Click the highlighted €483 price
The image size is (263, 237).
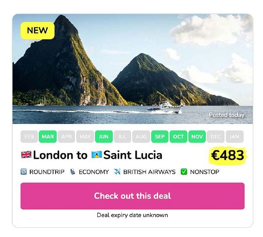pyautogui.click(x=227, y=155)
